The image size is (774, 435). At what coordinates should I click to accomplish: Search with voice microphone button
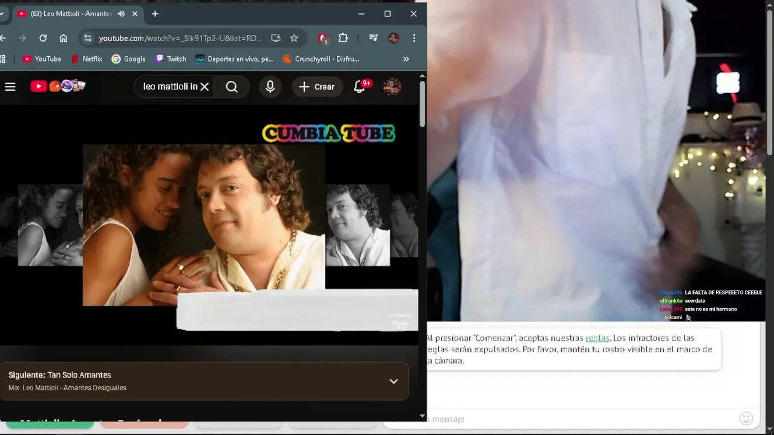pos(270,86)
